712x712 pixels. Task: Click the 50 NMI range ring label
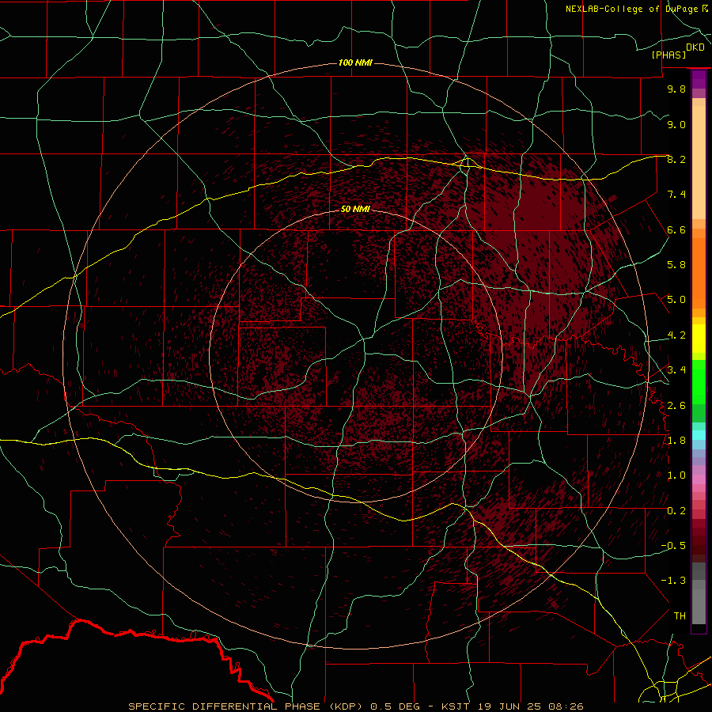[355, 209]
